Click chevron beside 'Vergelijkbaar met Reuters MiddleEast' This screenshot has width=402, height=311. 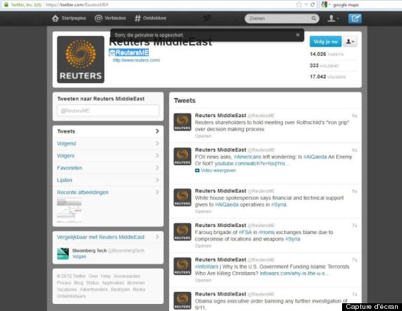(157, 237)
